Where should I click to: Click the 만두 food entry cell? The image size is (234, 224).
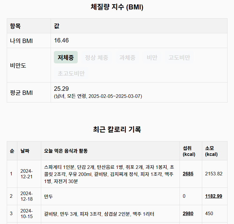pyautogui.click(x=110, y=196)
